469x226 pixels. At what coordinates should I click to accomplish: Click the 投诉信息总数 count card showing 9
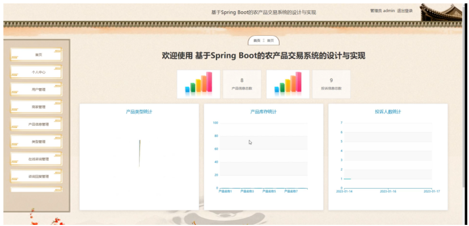click(331, 84)
